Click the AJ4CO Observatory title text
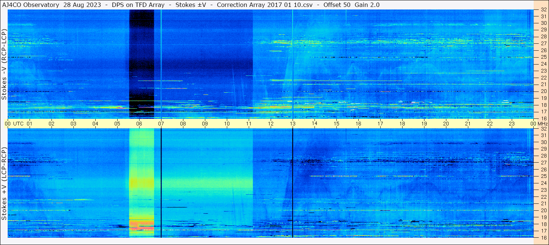Image resolution: width=549 pixels, height=245 pixels. [x=30, y=5]
